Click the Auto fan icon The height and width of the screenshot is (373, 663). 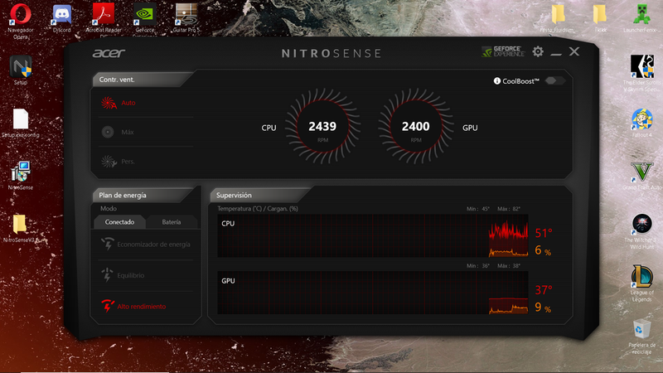[x=109, y=103]
